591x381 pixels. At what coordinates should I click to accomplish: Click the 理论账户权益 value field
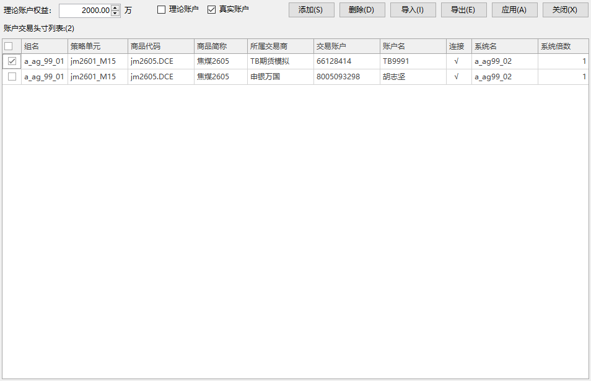[85, 11]
